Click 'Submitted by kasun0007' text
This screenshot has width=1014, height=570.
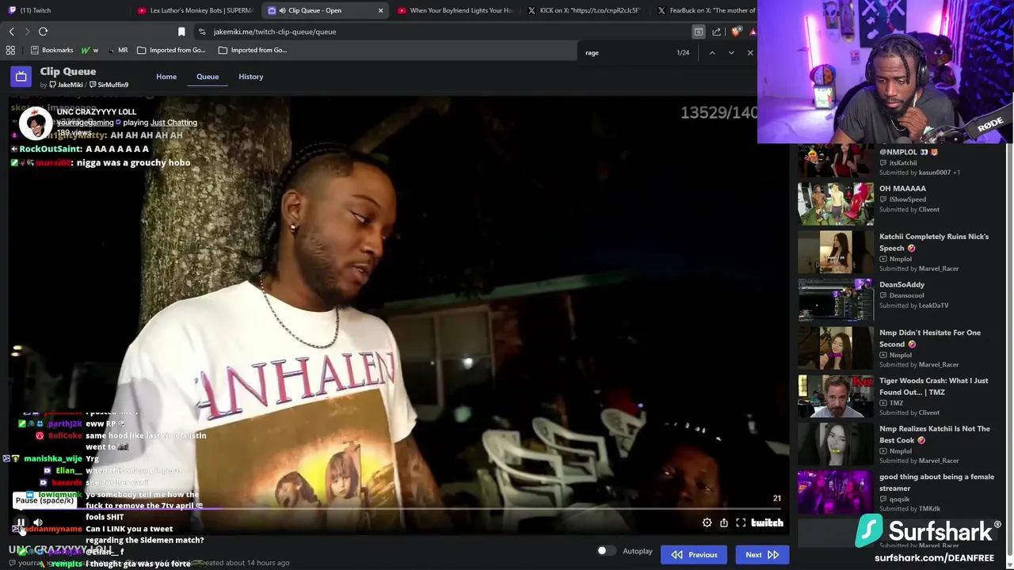(920, 173)
